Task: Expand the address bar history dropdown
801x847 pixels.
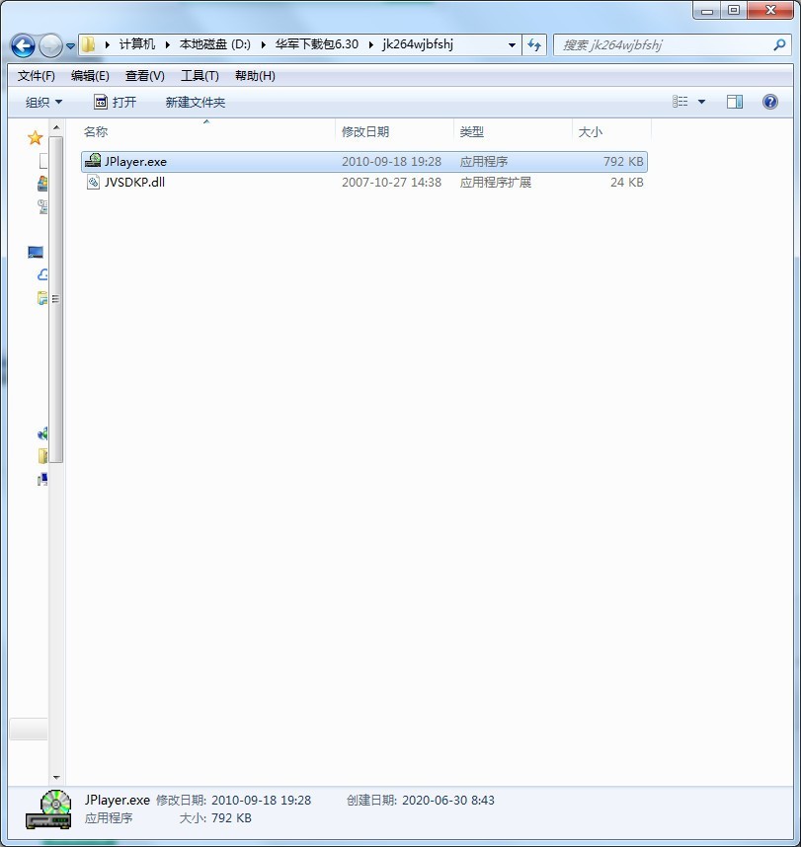Action: [x=512, y=45]
